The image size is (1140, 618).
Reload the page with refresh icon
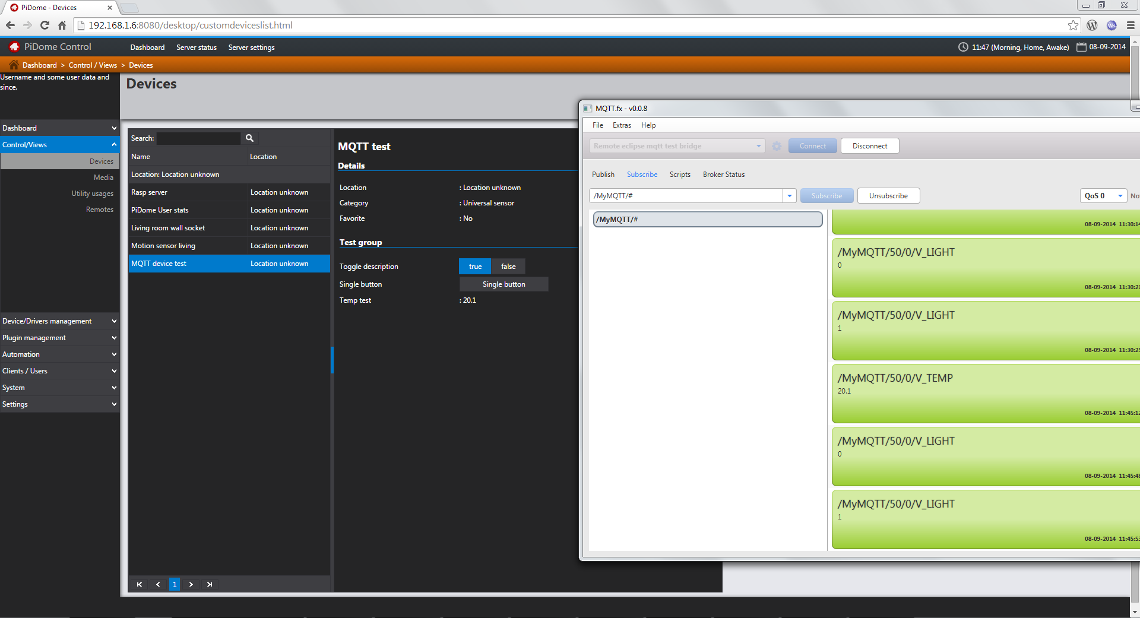click(x=45, y=25)
